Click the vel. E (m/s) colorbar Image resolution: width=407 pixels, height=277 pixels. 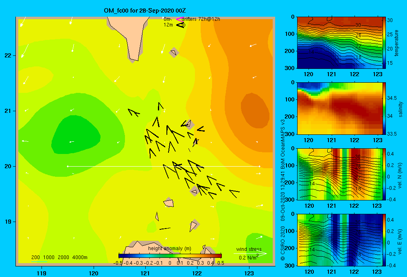point(384,240)
